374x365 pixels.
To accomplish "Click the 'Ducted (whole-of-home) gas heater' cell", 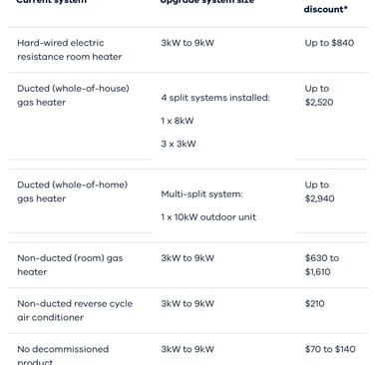I will click(x=73, y=191).
